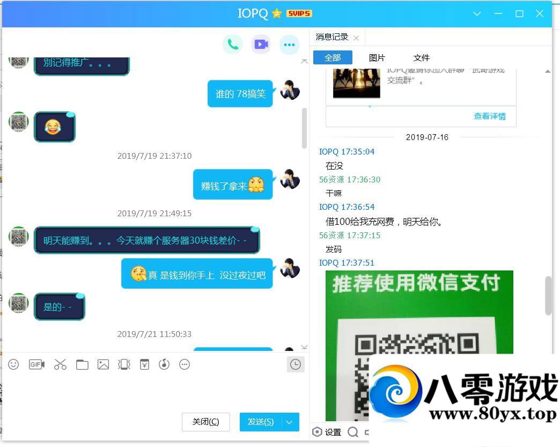Click own avatar beside 赚钱了拿来 message
The width and height of the screenshot is (560, 447).
pos(290,179)
